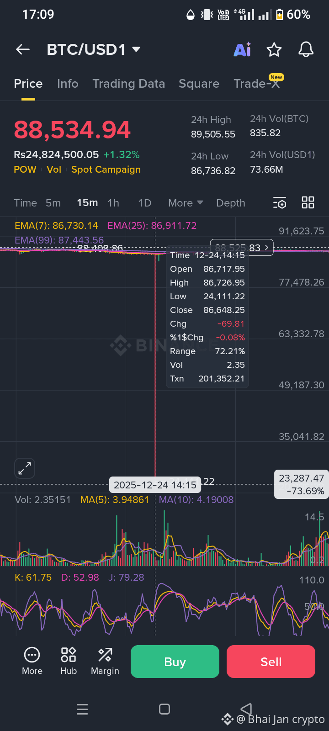Open the chart grid layout icon
Screen dimensions: 329x731
[x=308, y=202]
